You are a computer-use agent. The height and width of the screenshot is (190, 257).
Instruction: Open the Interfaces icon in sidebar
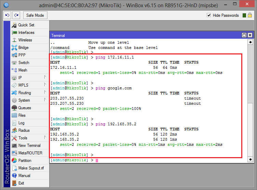[14, 33]
